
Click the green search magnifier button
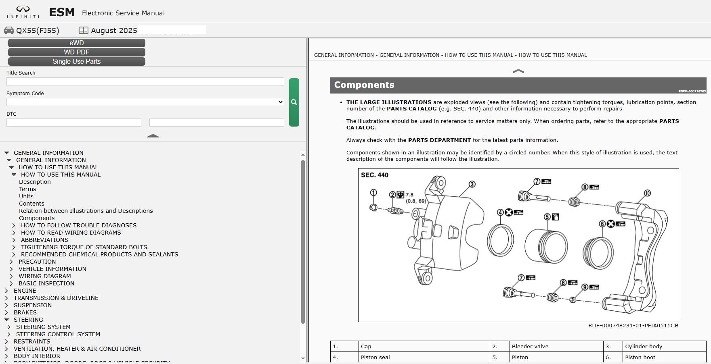pyautogui.click(x=294, y=102)
